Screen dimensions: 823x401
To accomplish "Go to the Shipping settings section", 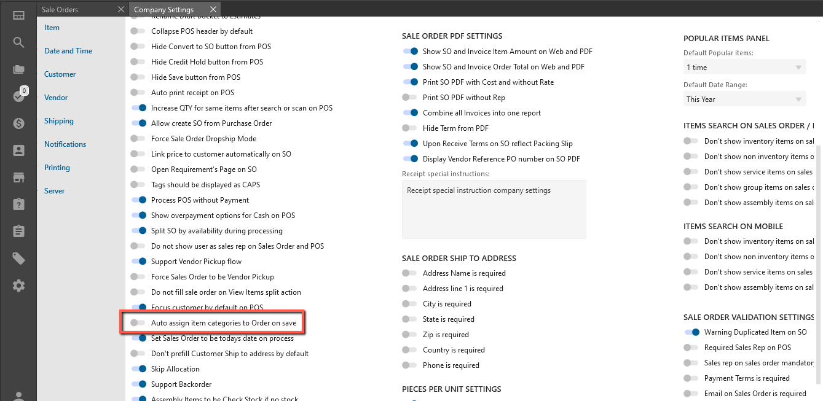I will pyautogui.click(x=59, y=121).
